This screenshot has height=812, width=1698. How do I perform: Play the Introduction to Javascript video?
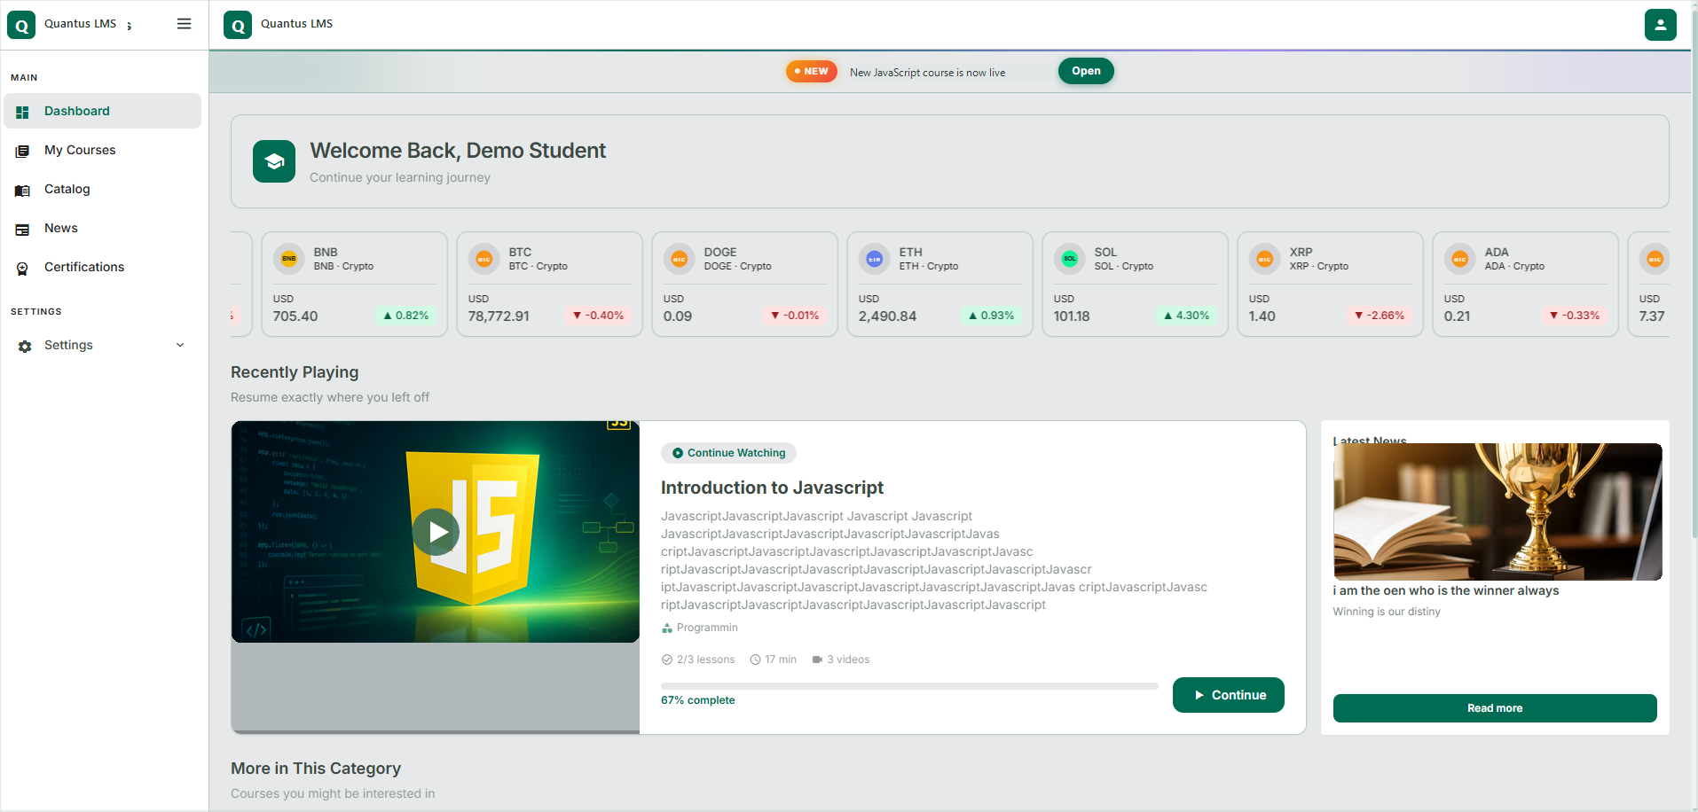[x=436, y=532]
